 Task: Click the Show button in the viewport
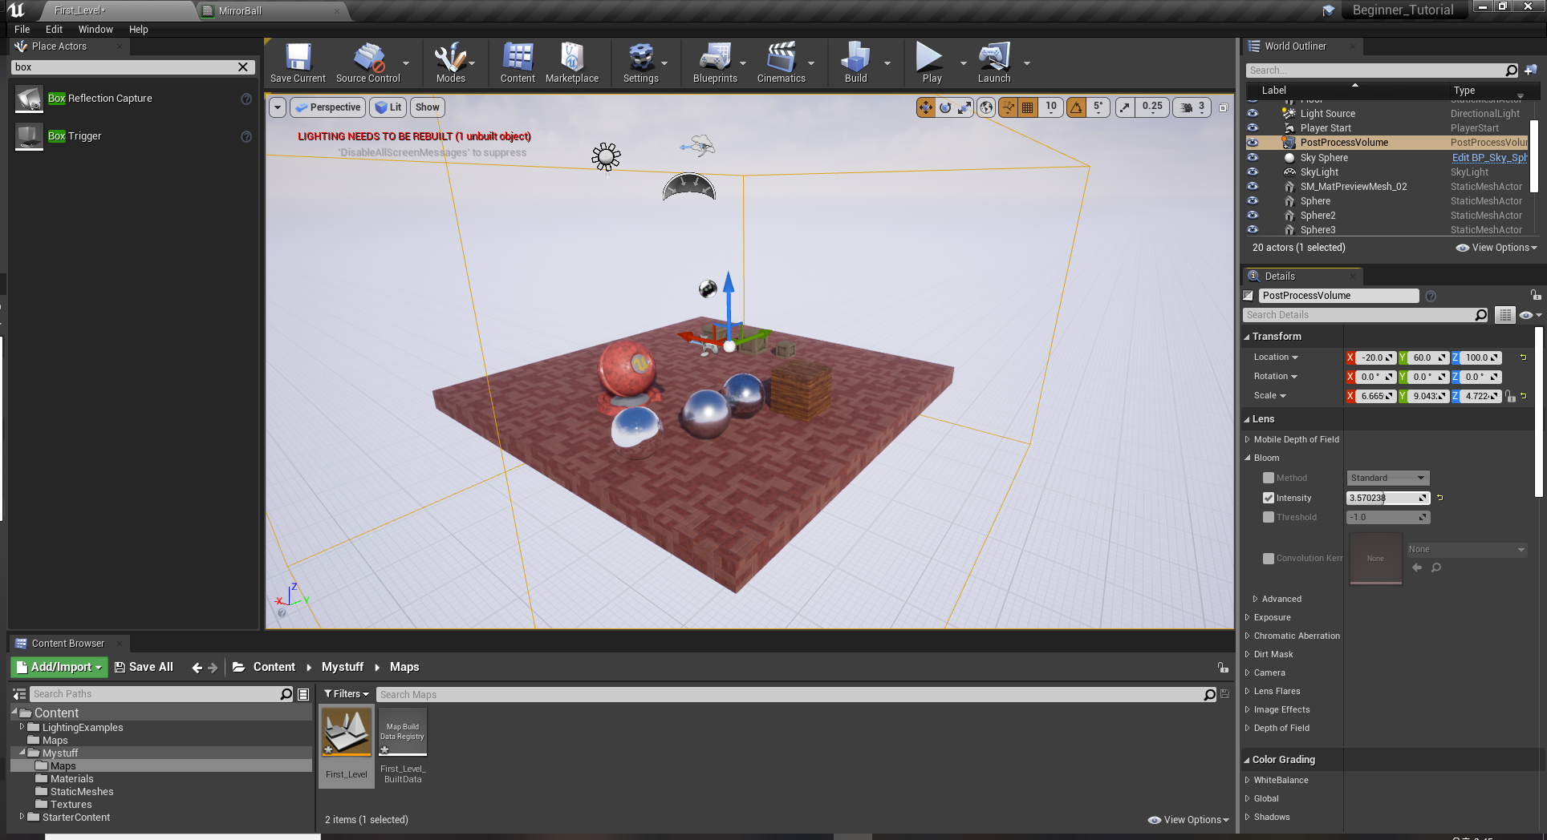click(x=427, y=107)
